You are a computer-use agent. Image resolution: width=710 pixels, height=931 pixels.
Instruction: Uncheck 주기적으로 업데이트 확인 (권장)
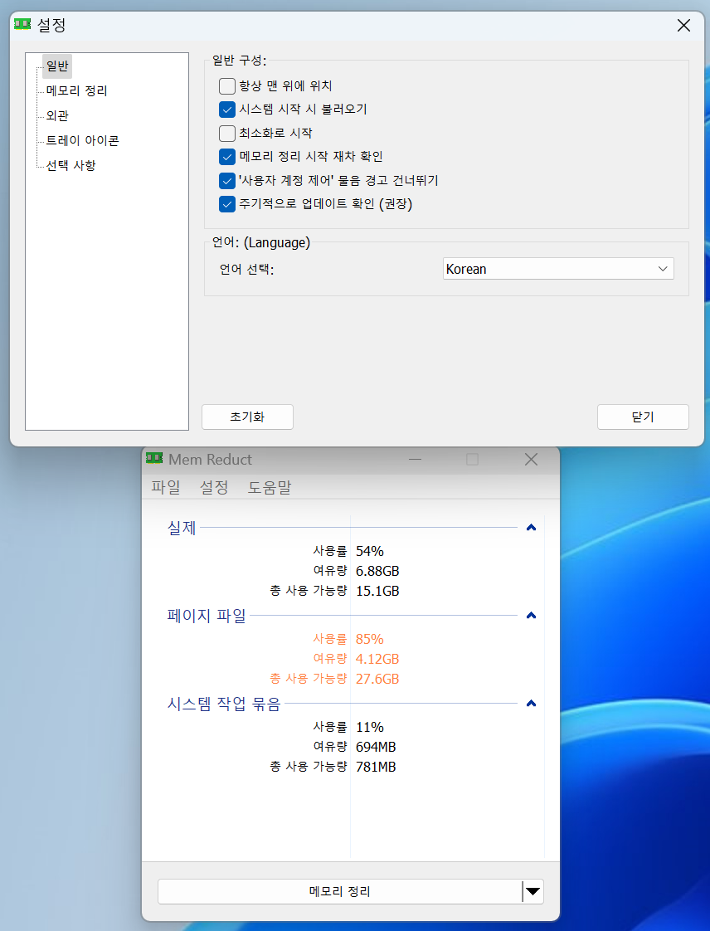pos(227,204)
